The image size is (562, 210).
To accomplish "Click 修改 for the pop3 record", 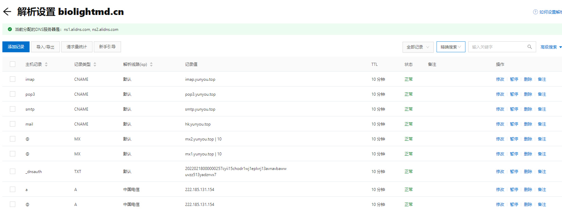I will [500, 94].
